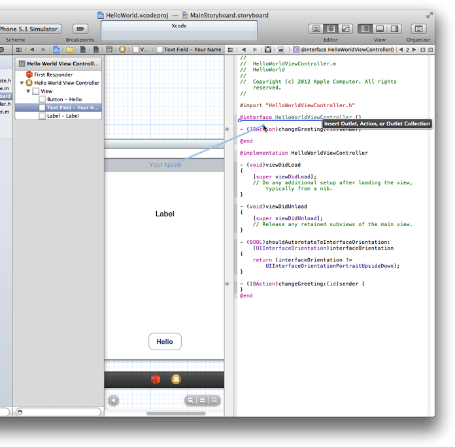Switch to Version editor mode
Viewport: 455px width, 447px height.
click(345, 29)
